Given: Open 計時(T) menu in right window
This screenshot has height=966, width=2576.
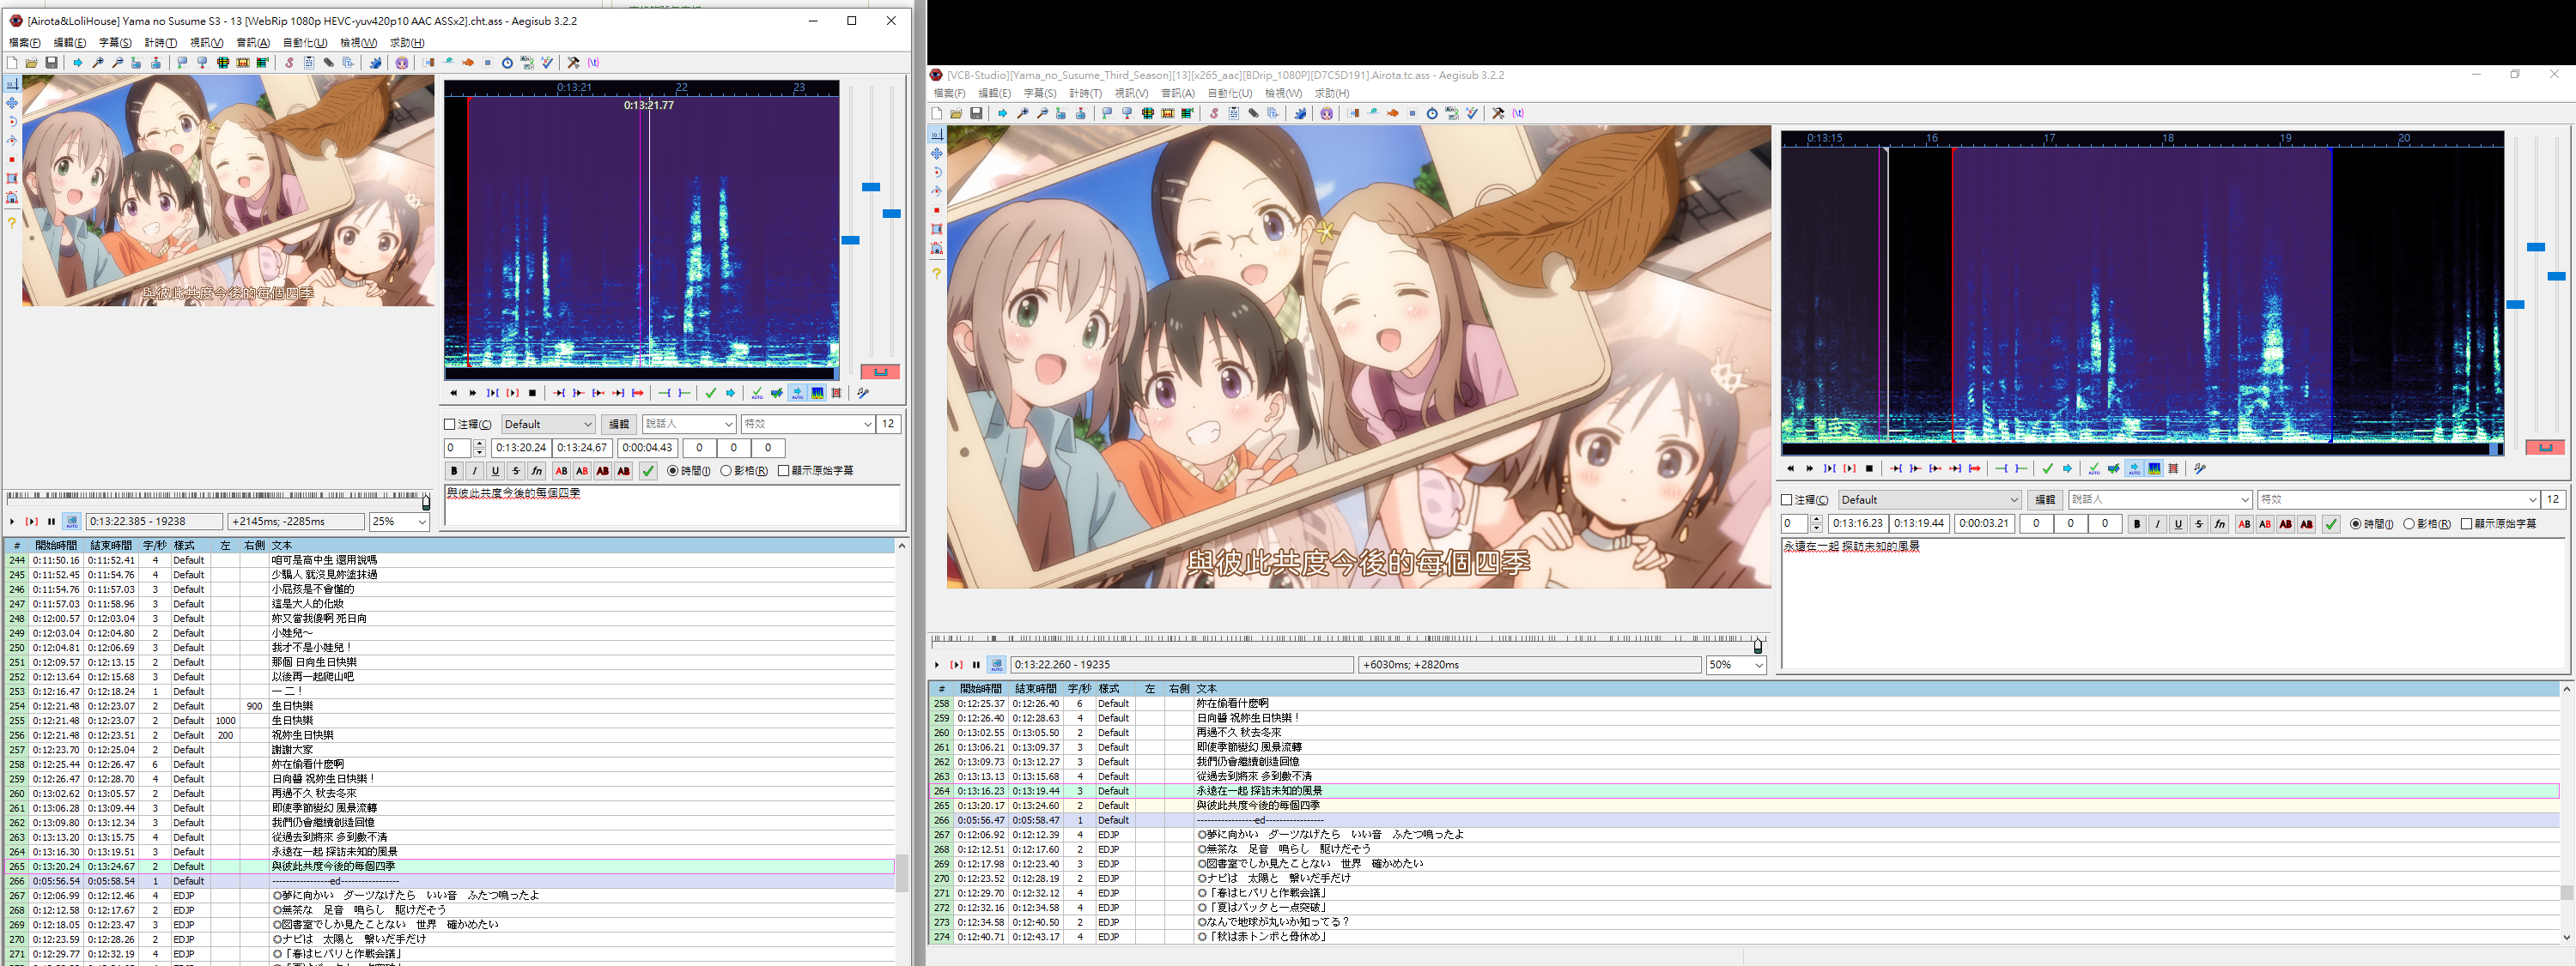Looking at the screenshot, I should pyautogui.click(x=1085, y=94).
